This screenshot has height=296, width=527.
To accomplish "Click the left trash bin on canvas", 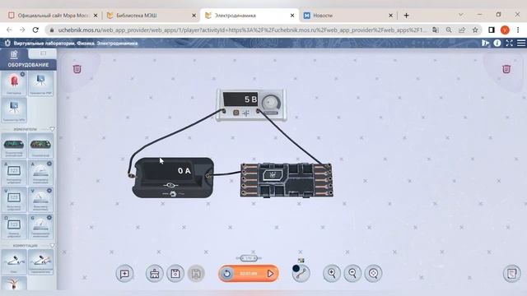I will [77, 69].
